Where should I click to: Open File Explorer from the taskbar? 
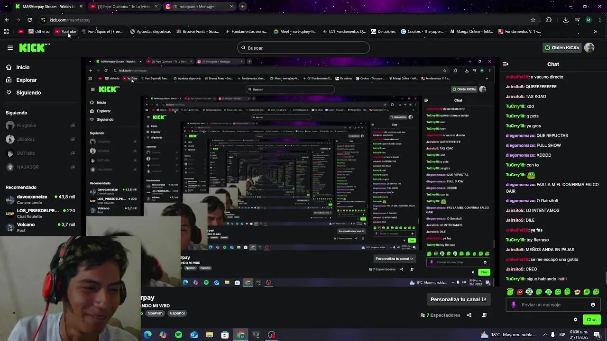(x=209, y=335)
